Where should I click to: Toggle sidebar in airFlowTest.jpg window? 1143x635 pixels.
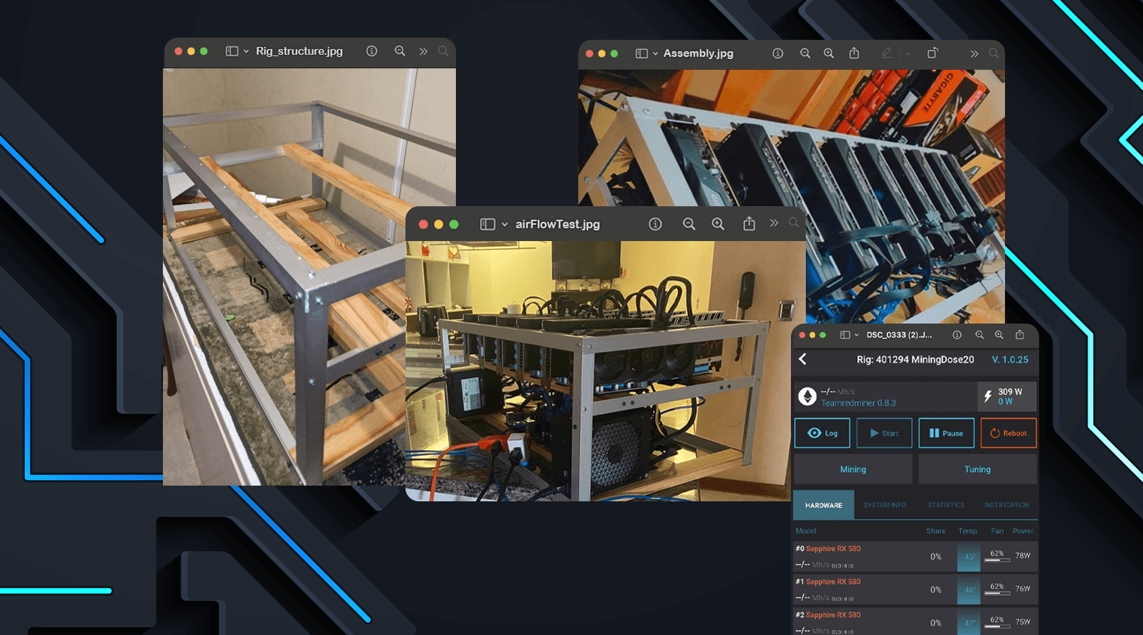pos(487,224)
